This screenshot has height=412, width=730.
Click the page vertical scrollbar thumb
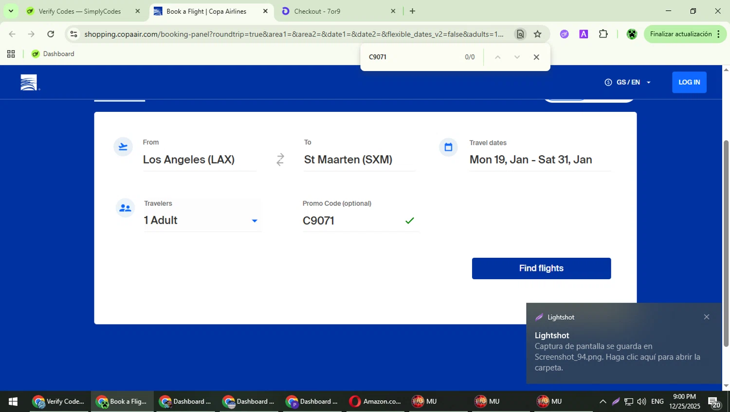pyautogui.click(x=726, y=243)
